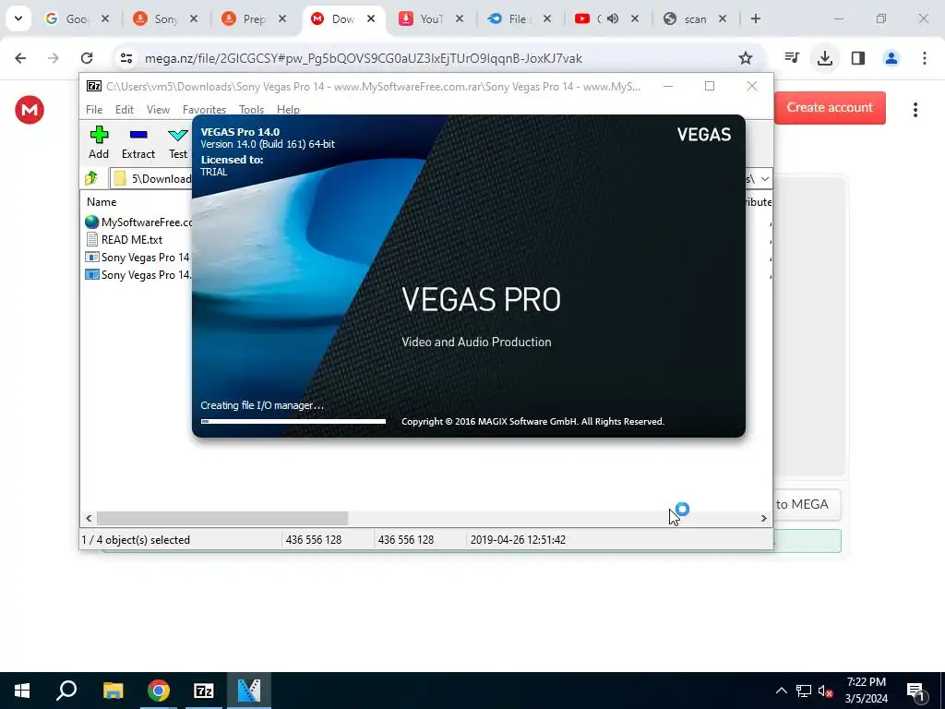945x709 pixels.
Task: Open File Explorer from the taskbar
Action: [x=114, y=691]
